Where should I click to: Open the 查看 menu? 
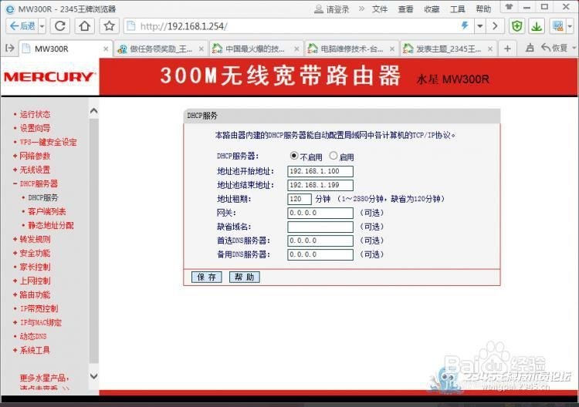pos(405,8)
